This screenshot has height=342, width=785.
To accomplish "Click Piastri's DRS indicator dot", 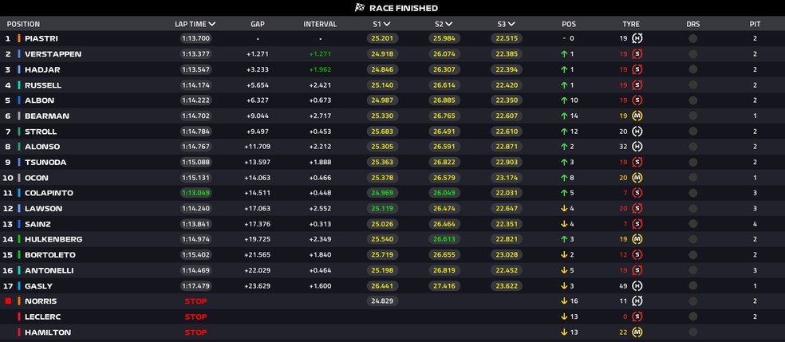I will click(x=693, y=38).
